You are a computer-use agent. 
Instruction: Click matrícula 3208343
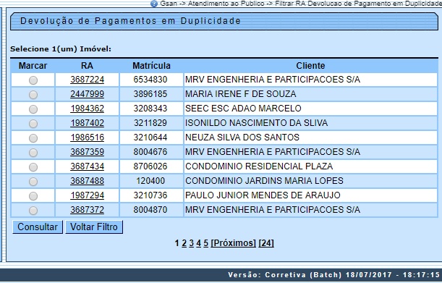pos(150,109)
